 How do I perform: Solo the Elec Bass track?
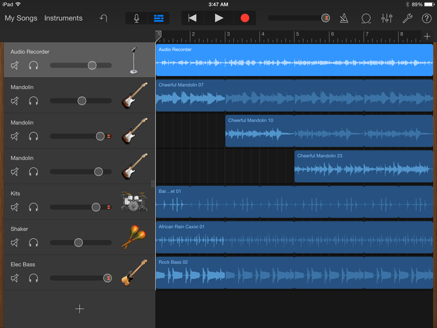(33, 278)
